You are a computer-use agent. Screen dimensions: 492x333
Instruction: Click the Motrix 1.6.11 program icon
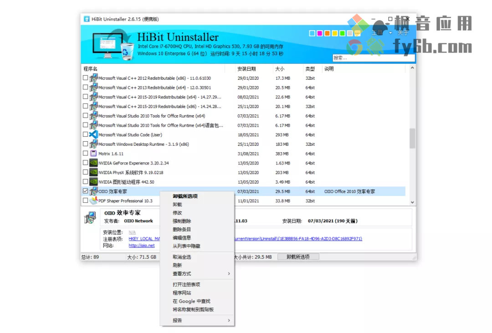93,154
